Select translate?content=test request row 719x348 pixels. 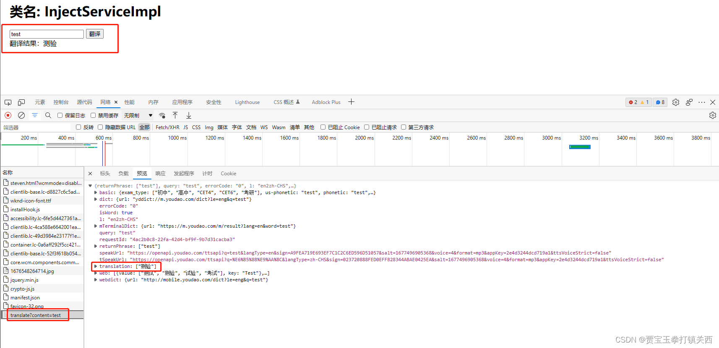click(x=42, y=315)
